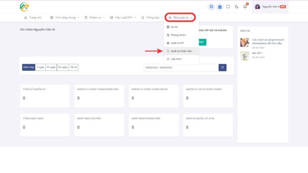Switch to dark mode moon icon
Image resolution: width=308 pixels, height=173 pixels.
point(237,6)
